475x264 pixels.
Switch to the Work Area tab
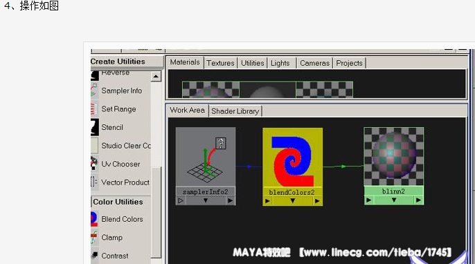(x=187, y=110)
